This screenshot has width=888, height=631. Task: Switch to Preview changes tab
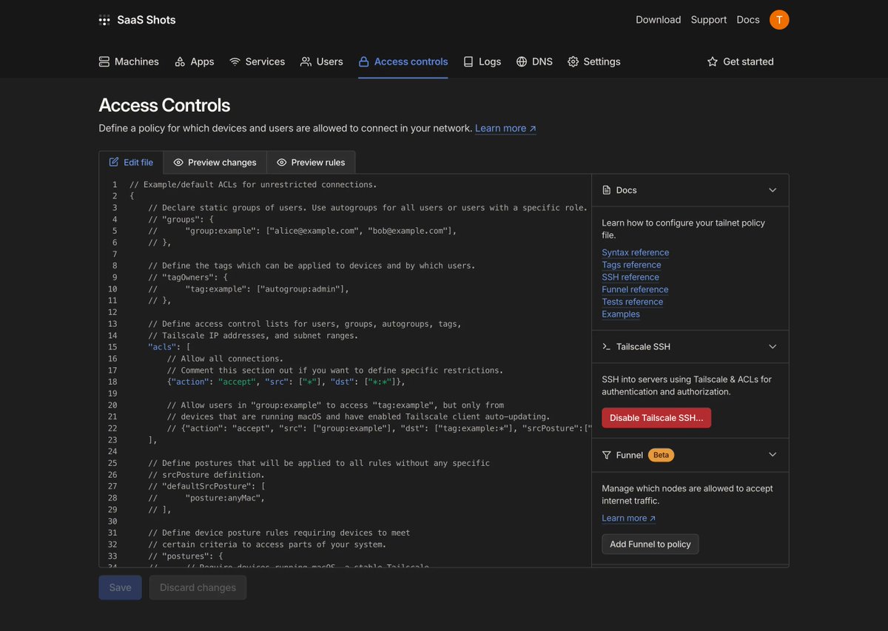215,162
